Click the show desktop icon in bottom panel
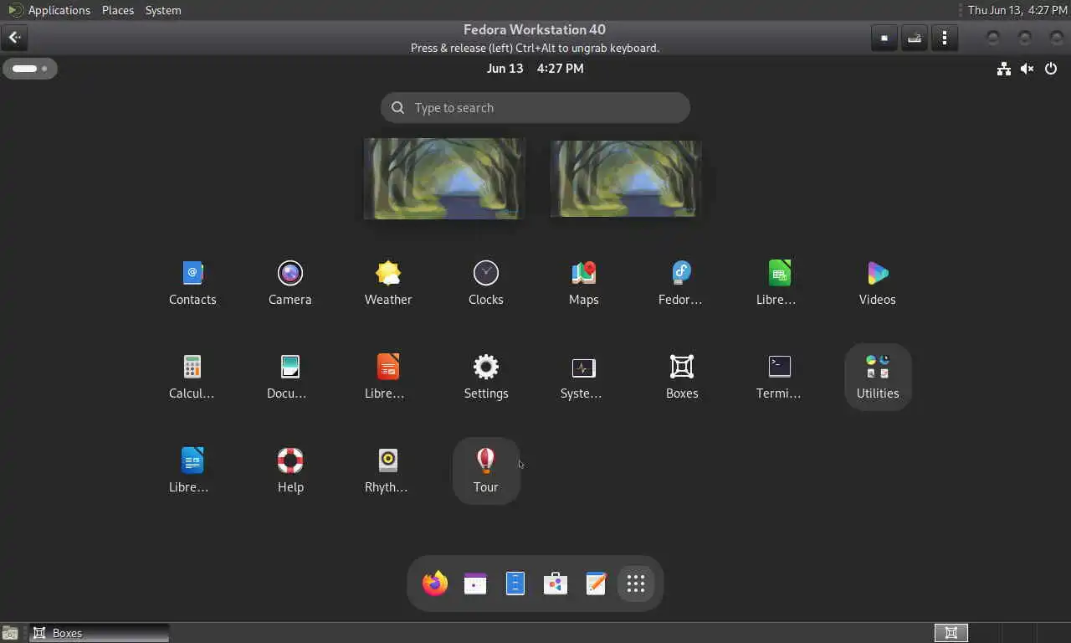 click(x=10, y=633)
